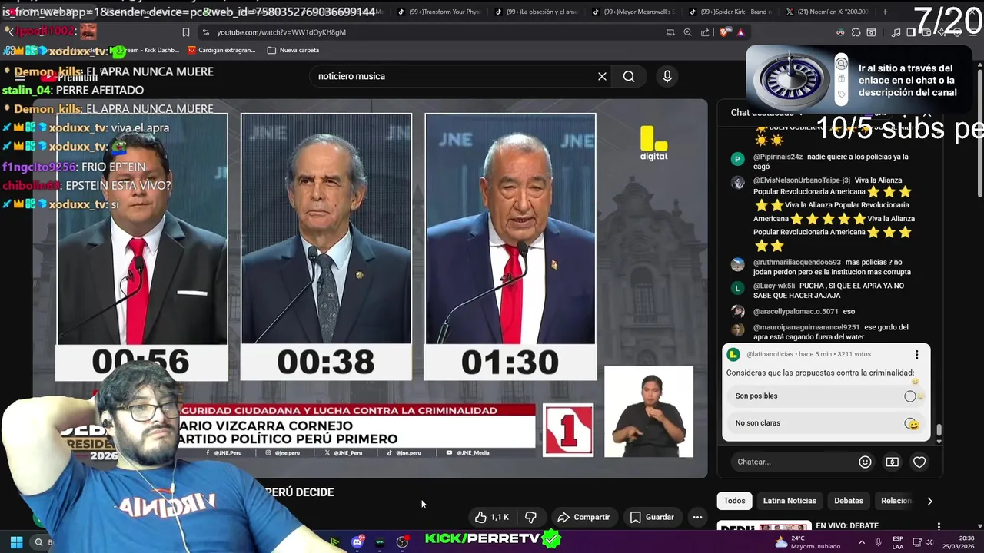Image resolution: width=984 pixels, height=553 pixels.
Task: Open media control music note icon
Action: (x=896, y=32)
